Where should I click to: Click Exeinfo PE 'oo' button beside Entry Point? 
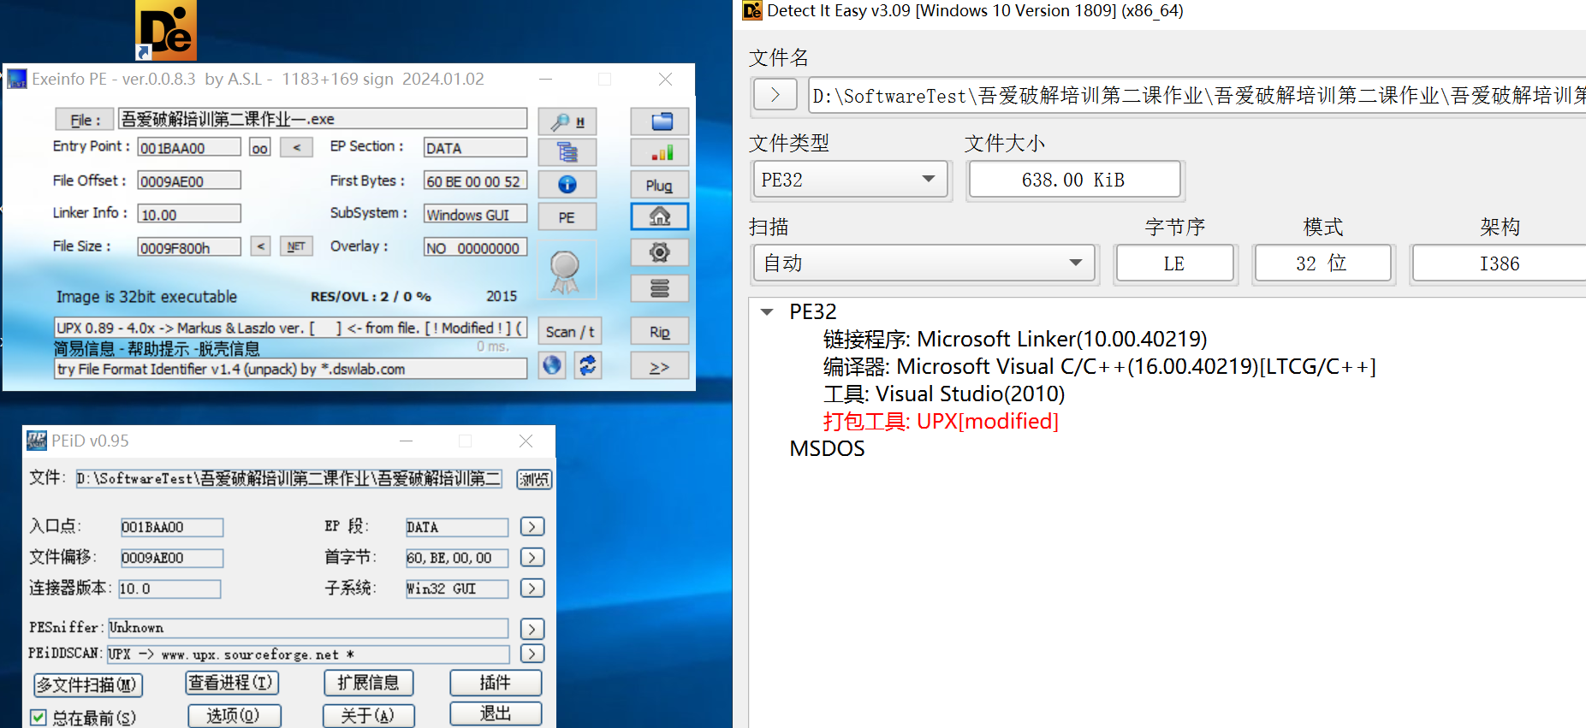click(259, 148)
